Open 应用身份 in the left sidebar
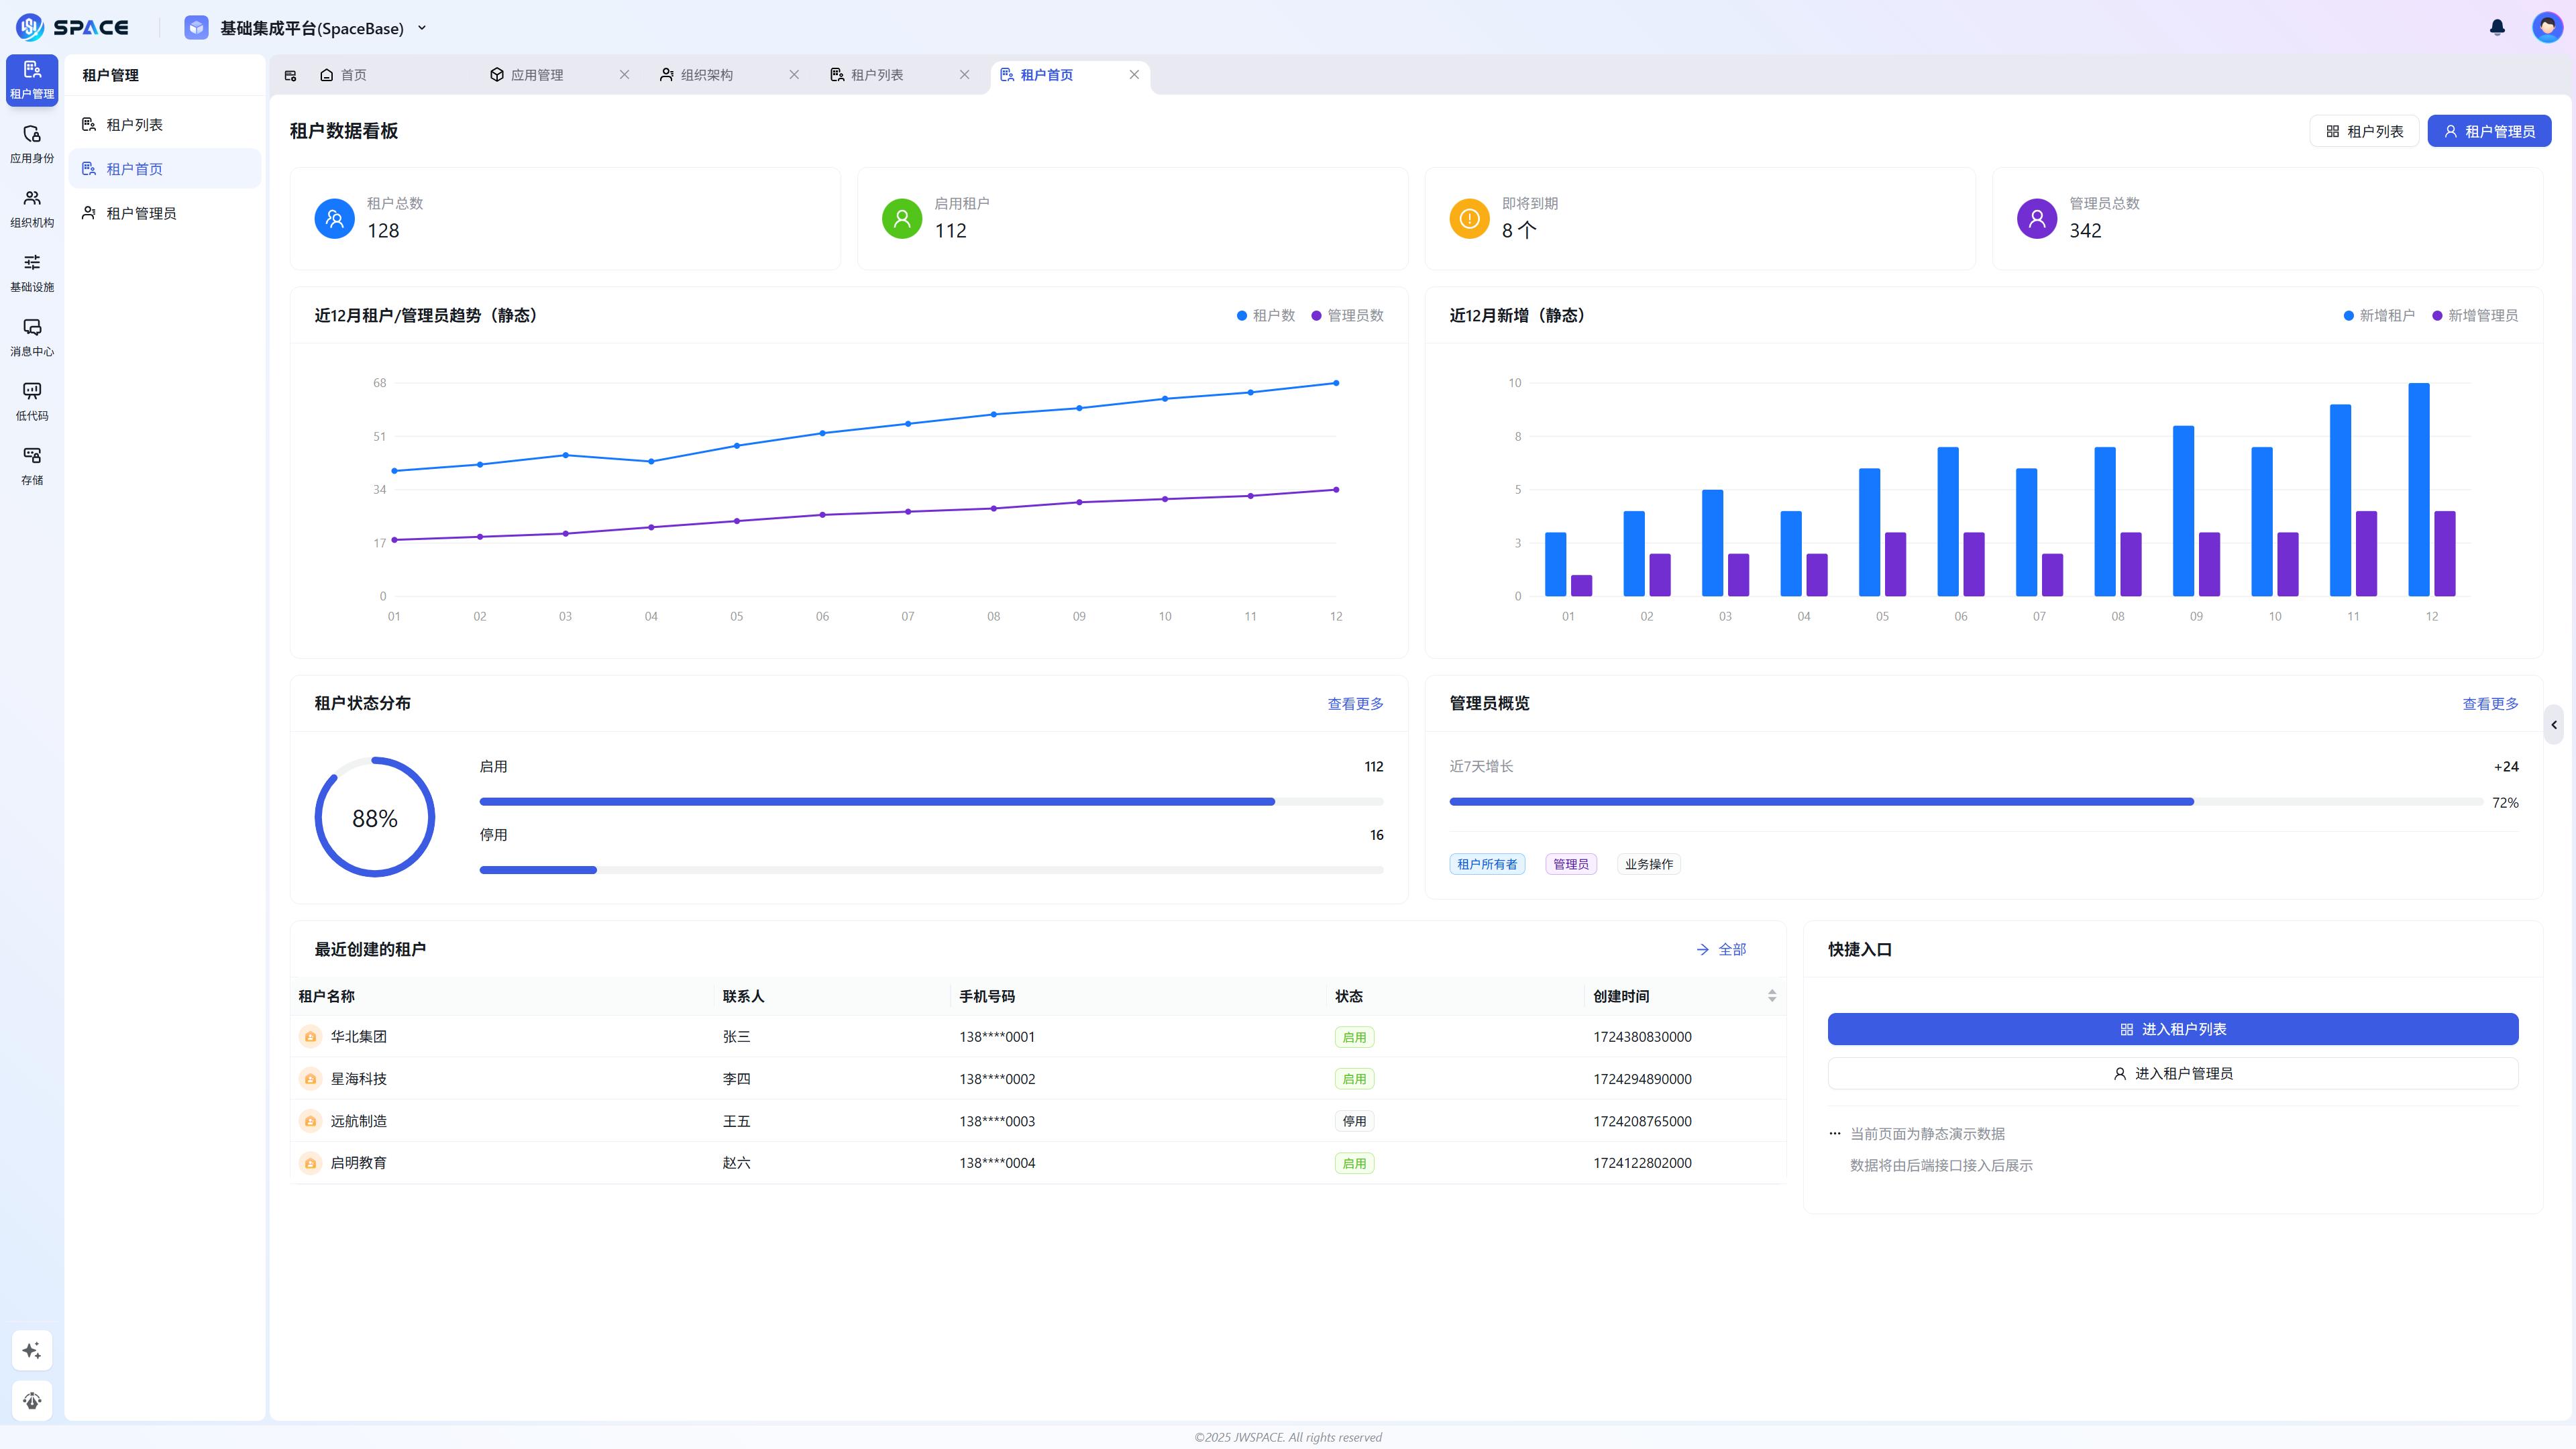Screen dimensions: 2576x1449 [32, 144]
